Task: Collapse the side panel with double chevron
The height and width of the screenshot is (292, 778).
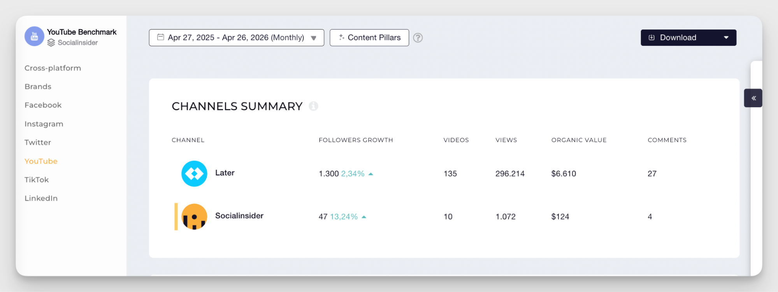Action: click(753, 98)
